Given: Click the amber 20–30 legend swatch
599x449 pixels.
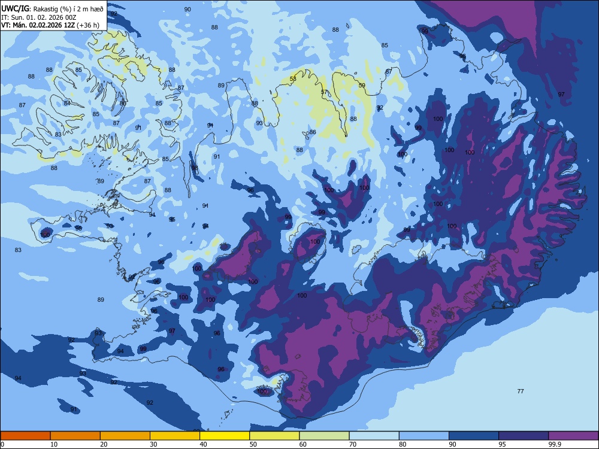Looking at the screenshot, I should 125,436.
